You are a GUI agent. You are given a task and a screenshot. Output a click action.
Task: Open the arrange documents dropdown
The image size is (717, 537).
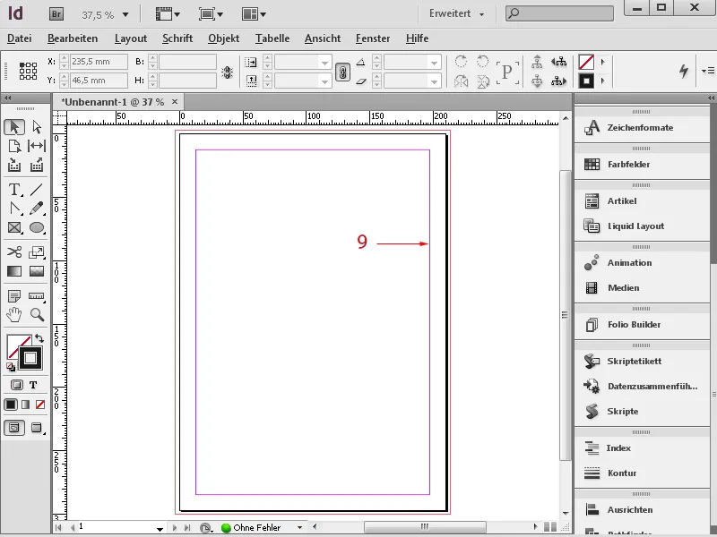pos(254,14)
